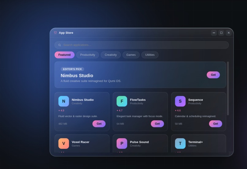Click the 4.7 star rating
Image resolution: width=247 pixels, height=169 pixels.
click(x=120, y=111)
